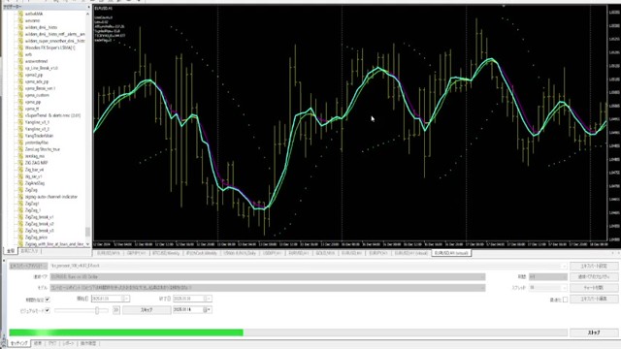The image size is (621, 349).
Task: Open the currency pair symbol dropdown
Action: point(268,276)
